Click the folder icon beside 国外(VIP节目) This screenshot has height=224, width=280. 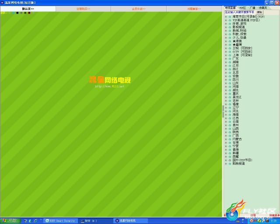[x=230, y=160]
